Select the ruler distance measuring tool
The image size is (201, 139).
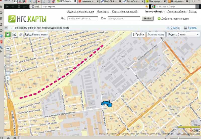(21, 34)
